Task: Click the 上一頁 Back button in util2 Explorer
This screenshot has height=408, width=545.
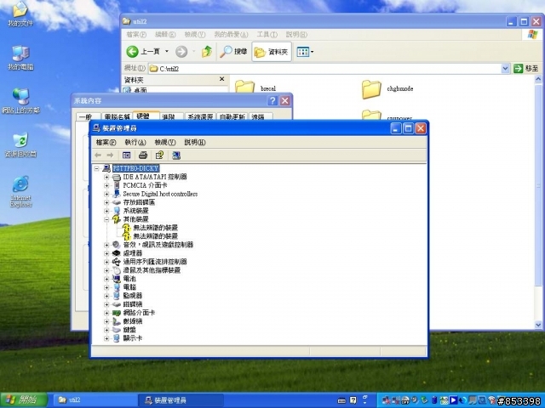Action: tap(143, 52)
